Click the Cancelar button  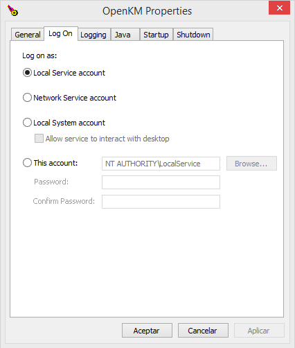203,331
